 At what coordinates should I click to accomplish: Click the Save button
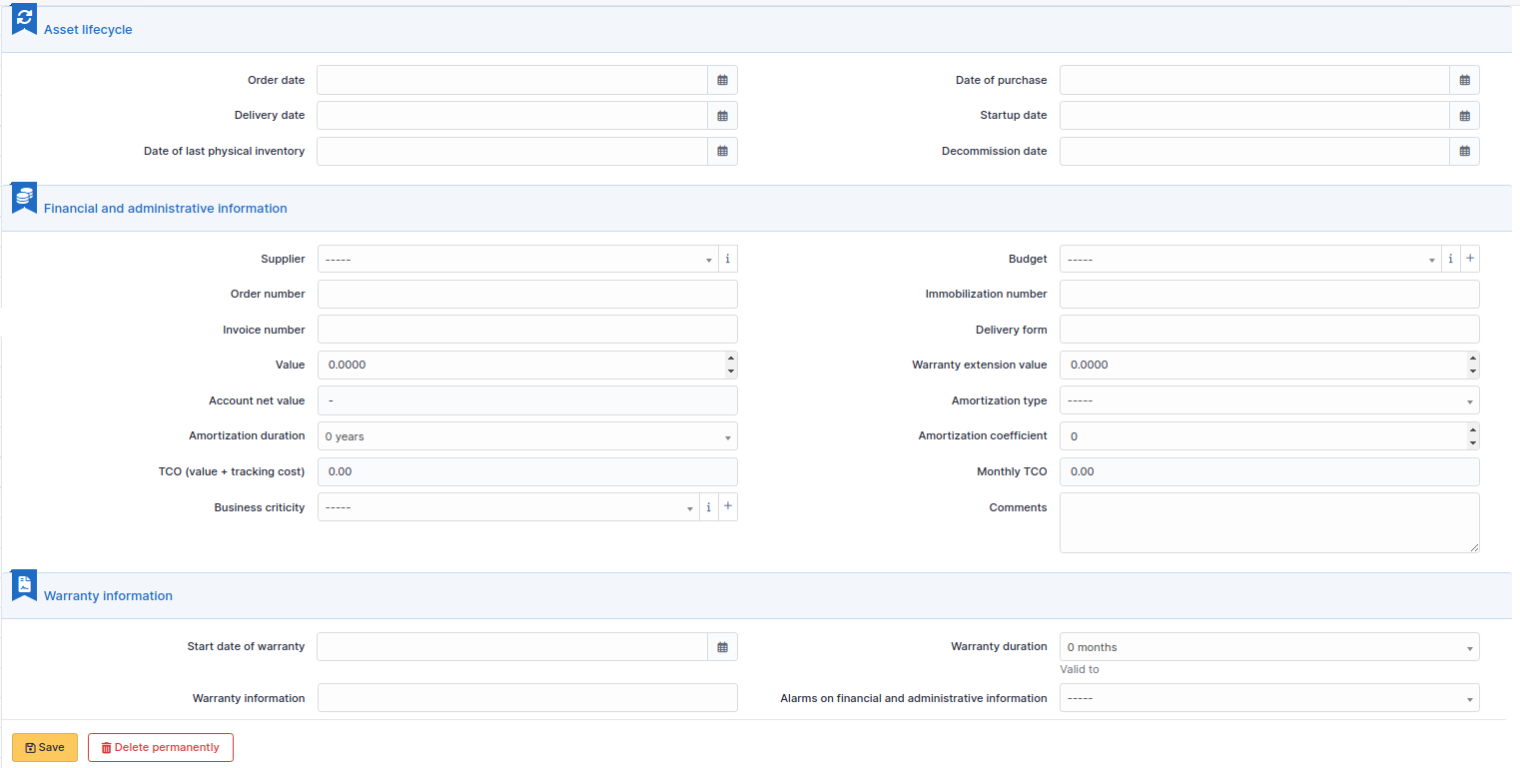tap(45, 747)
